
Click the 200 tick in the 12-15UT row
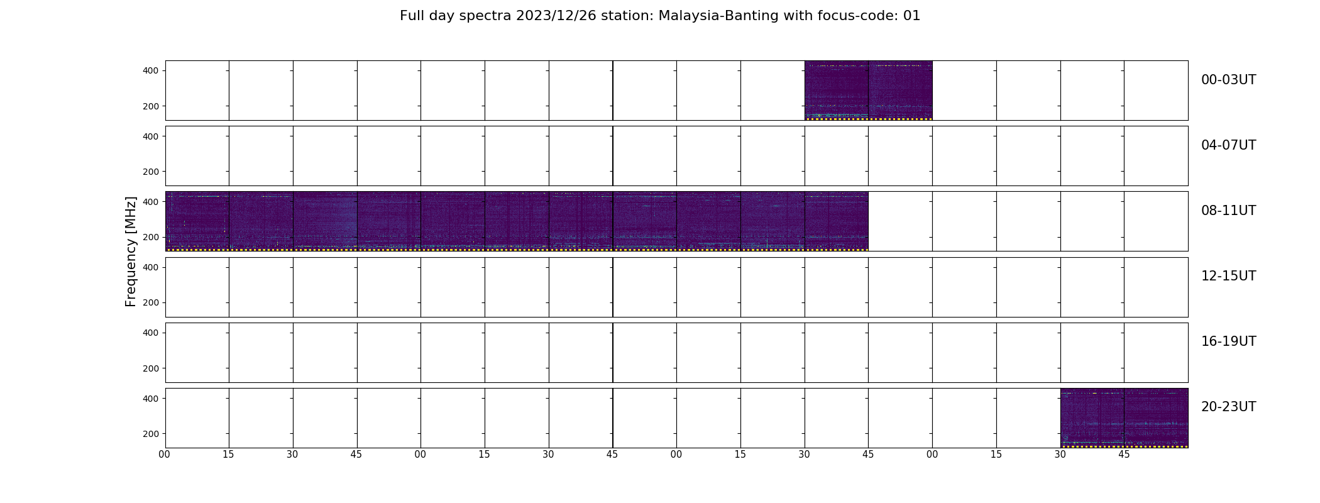pyautogui.click(x=151, y=302)
